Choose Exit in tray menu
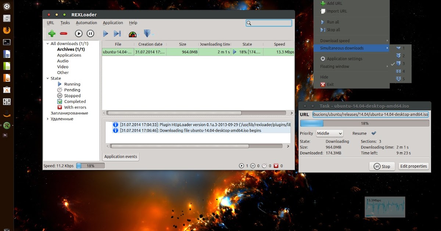 tap(352, 84)
